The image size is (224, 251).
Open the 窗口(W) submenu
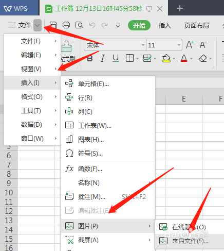click(32, 139)
